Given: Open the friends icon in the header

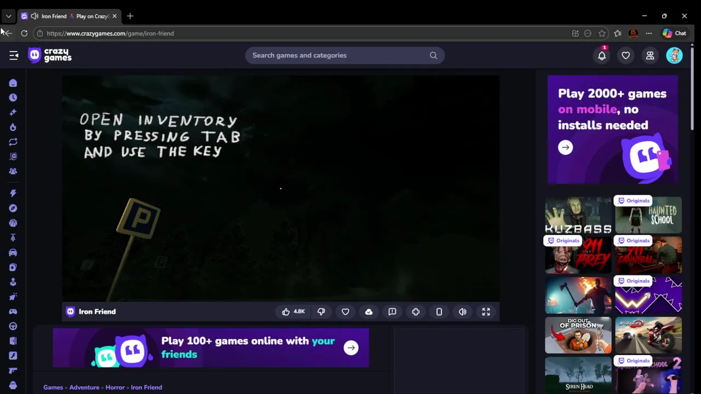Looking at the screenshot, I should point(650,55).
